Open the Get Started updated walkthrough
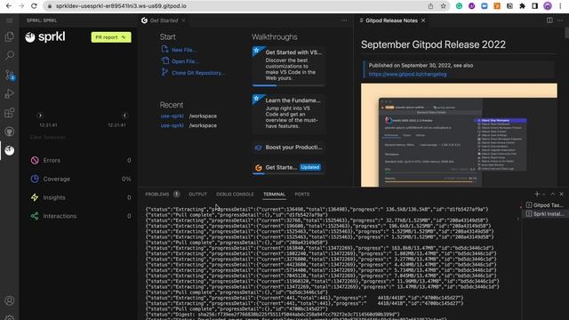This screenshot has width=569, height=320. pos(288,168)
